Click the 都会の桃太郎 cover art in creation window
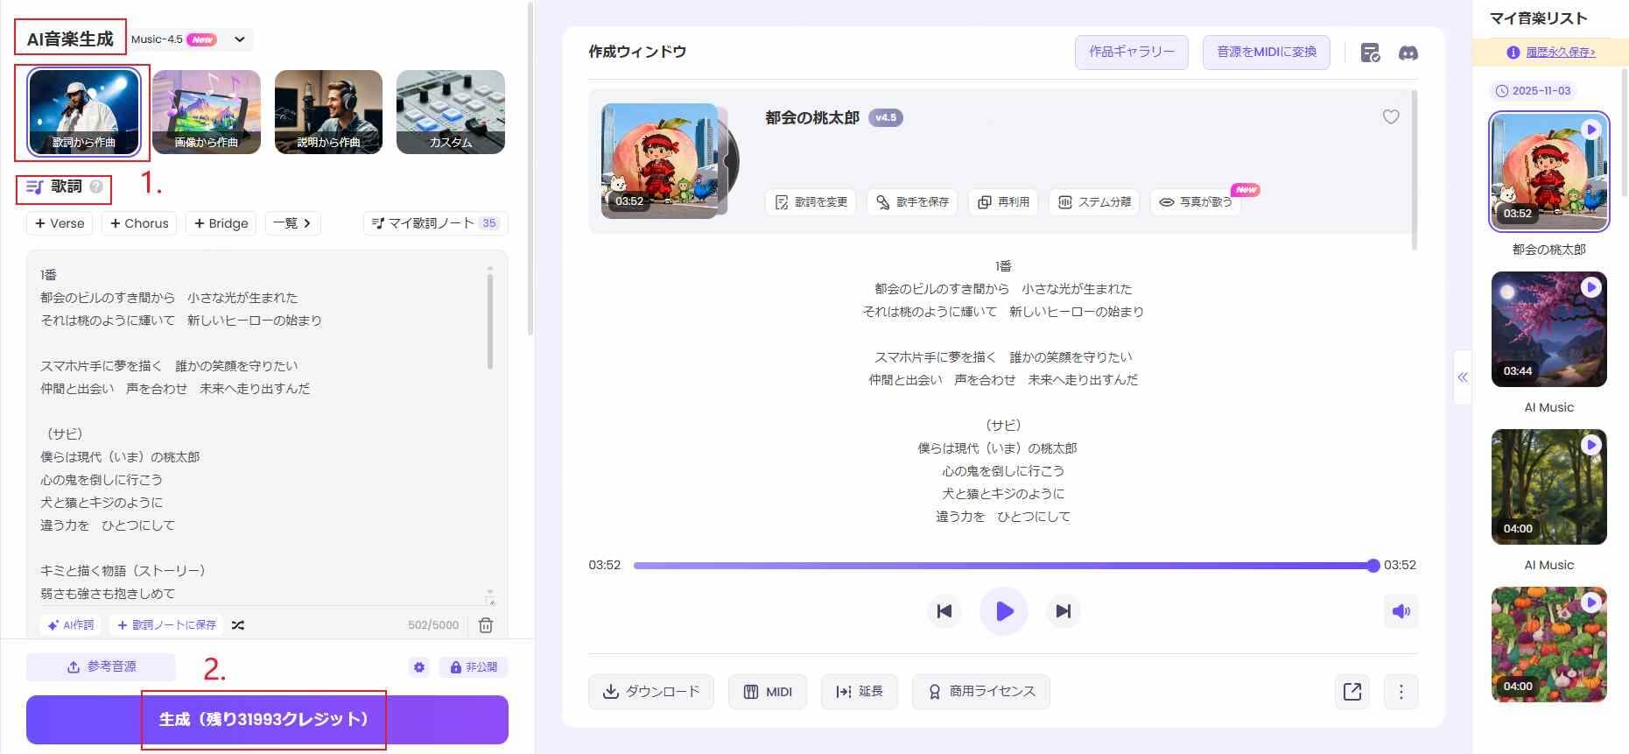 tap(659, 160)
